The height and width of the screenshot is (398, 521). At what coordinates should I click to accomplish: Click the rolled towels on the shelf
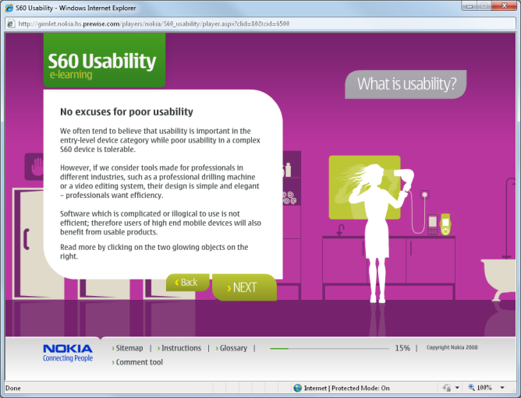point(289,198)
